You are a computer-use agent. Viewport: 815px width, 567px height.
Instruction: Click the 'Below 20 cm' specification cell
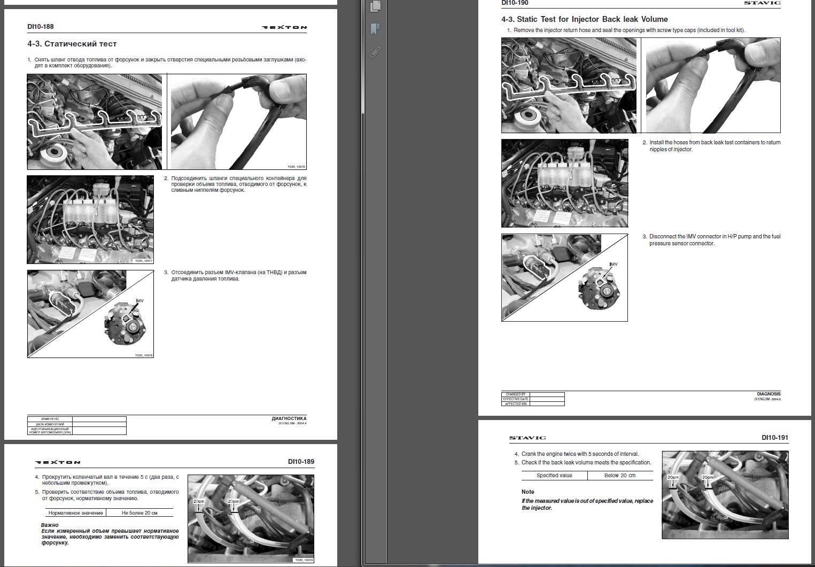(x=620, y=476)
